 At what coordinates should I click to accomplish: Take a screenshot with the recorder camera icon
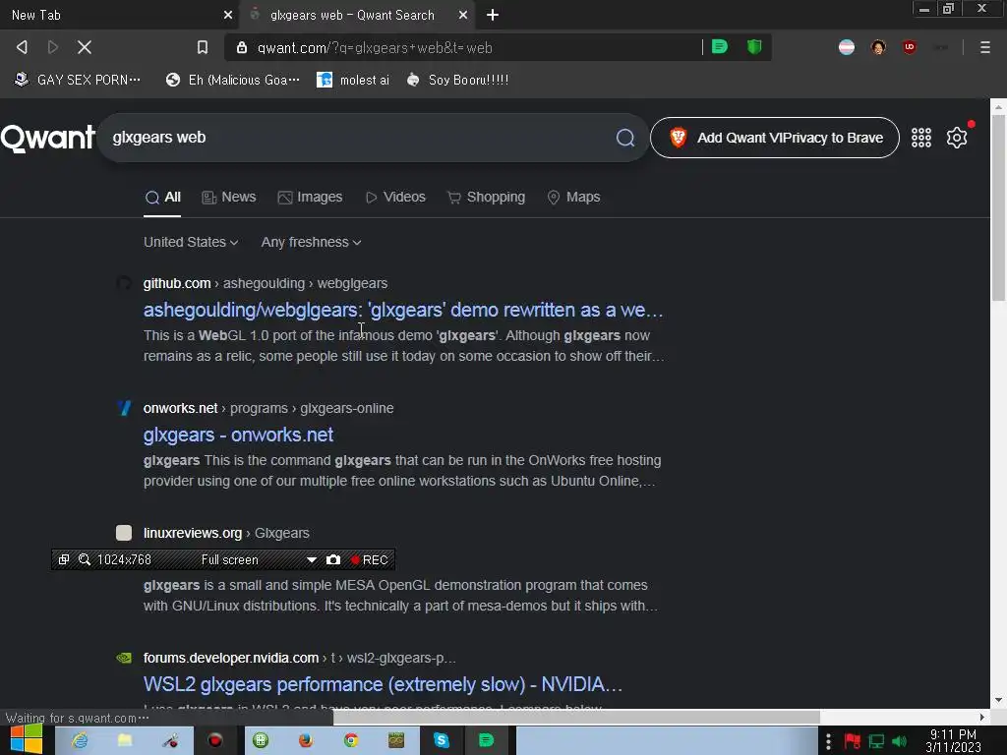coord(332,559)
